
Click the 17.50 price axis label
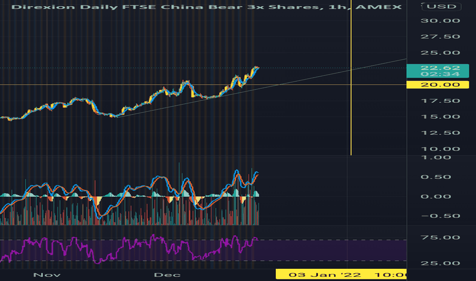pos(440,101)
